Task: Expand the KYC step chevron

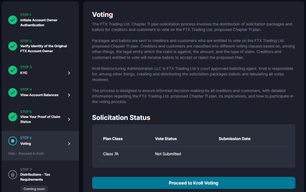Action: [x=69, y=73]
